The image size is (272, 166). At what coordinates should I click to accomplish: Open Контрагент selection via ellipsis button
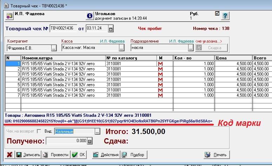click(x=54, y=48)
